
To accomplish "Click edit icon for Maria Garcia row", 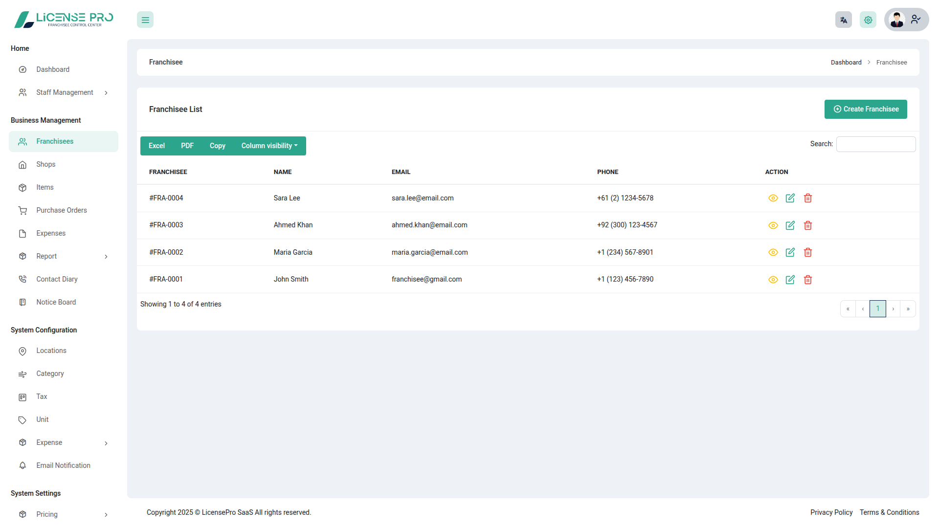I will pos(790,252).
